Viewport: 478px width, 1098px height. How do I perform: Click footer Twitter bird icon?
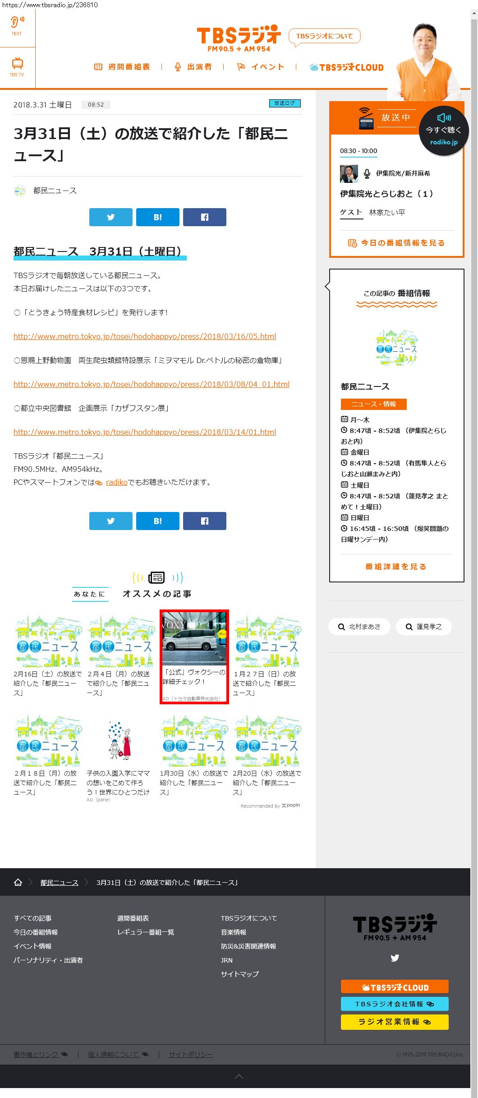point(395,958)
